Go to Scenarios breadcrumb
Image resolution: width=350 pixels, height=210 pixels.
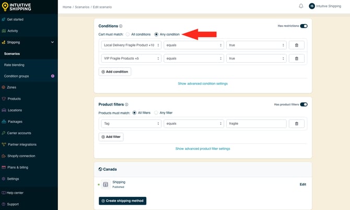(x=82, y=7)
